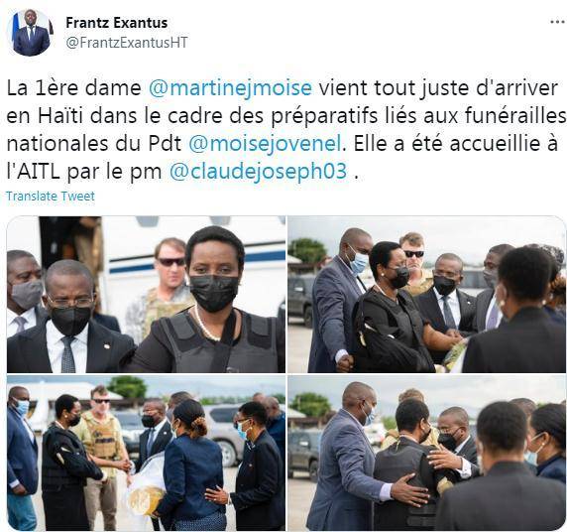Image resolution: width=567 pixels, height=532 pixels.
Task: Click the man in blue suit in top-right photo
Action: [x=334, y=301]
